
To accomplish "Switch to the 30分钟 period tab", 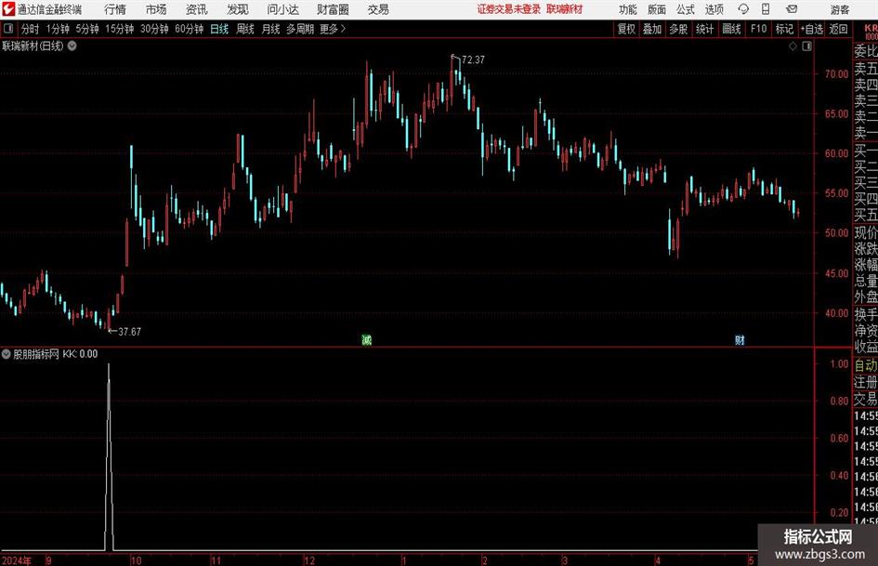I will tap(154, 29).
